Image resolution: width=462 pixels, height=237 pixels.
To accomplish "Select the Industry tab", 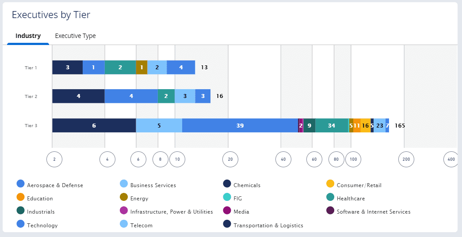I will [28, 36].
